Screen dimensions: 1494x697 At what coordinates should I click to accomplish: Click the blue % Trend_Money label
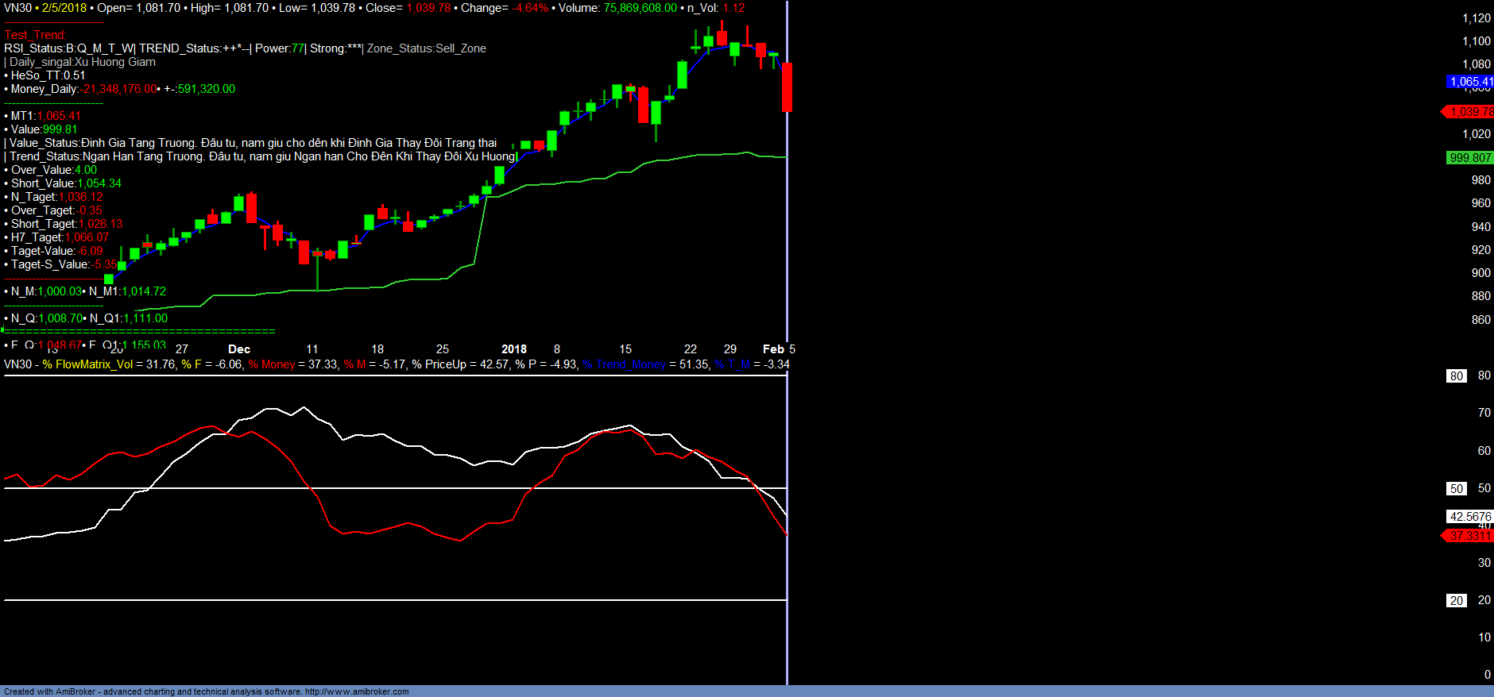pos(624,364)
